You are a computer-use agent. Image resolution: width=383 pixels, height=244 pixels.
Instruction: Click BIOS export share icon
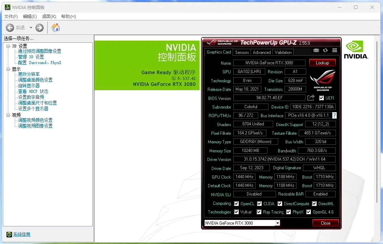click(311, 98)
